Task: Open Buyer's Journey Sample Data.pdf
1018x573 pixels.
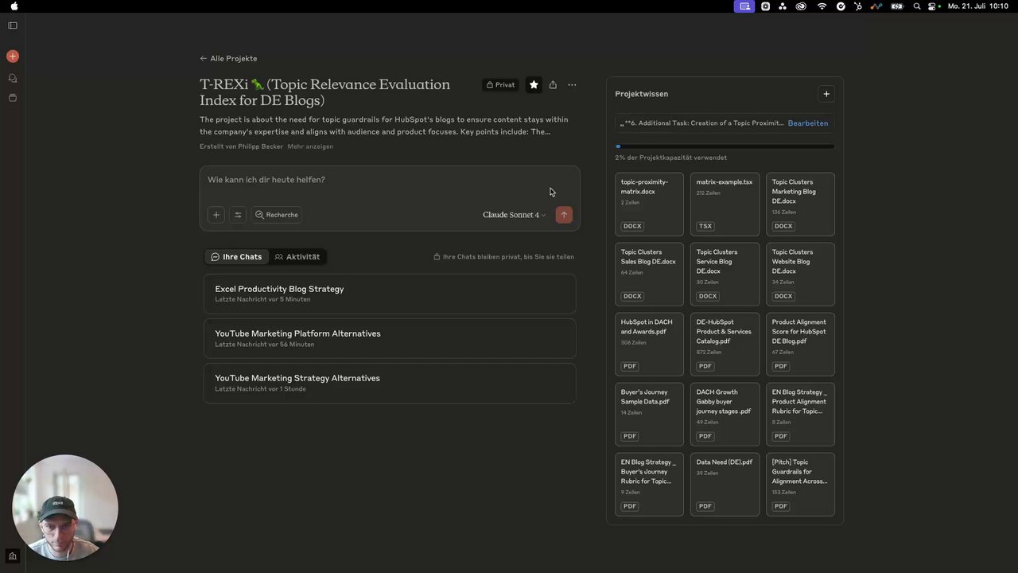Action: 649,415
